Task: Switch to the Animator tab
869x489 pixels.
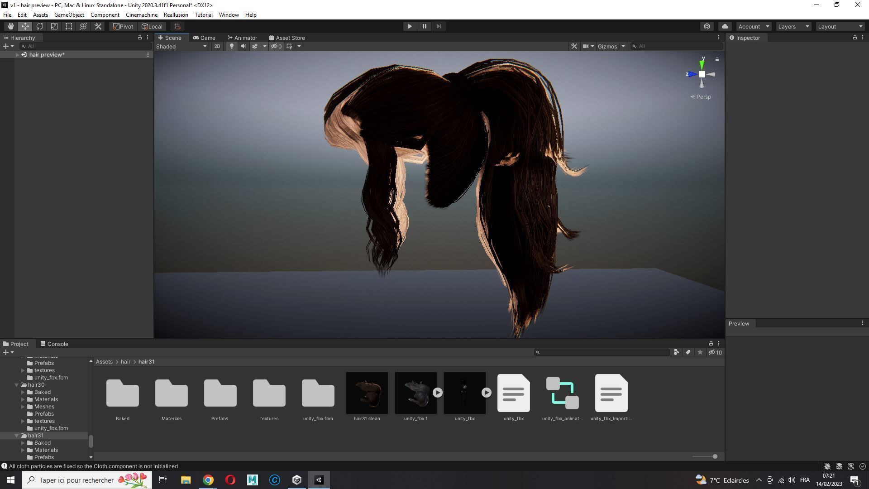Action: point(242,38)
